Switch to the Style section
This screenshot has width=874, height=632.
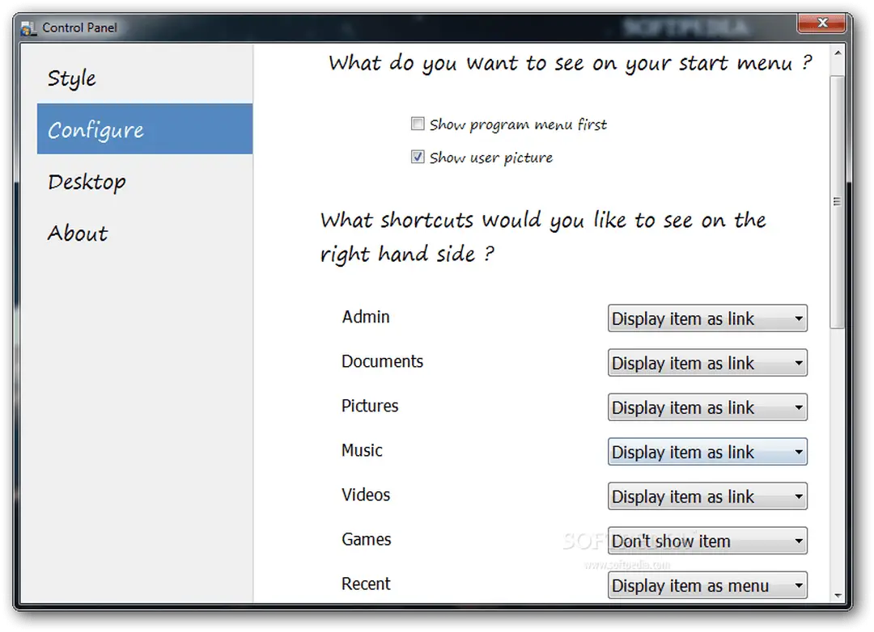coord(72,78)
